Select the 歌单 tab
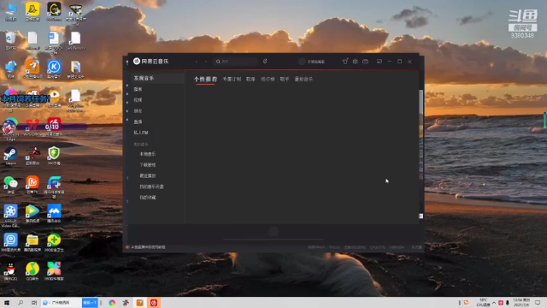This screenshot has width=547, height=308. (x=250, y=80)
